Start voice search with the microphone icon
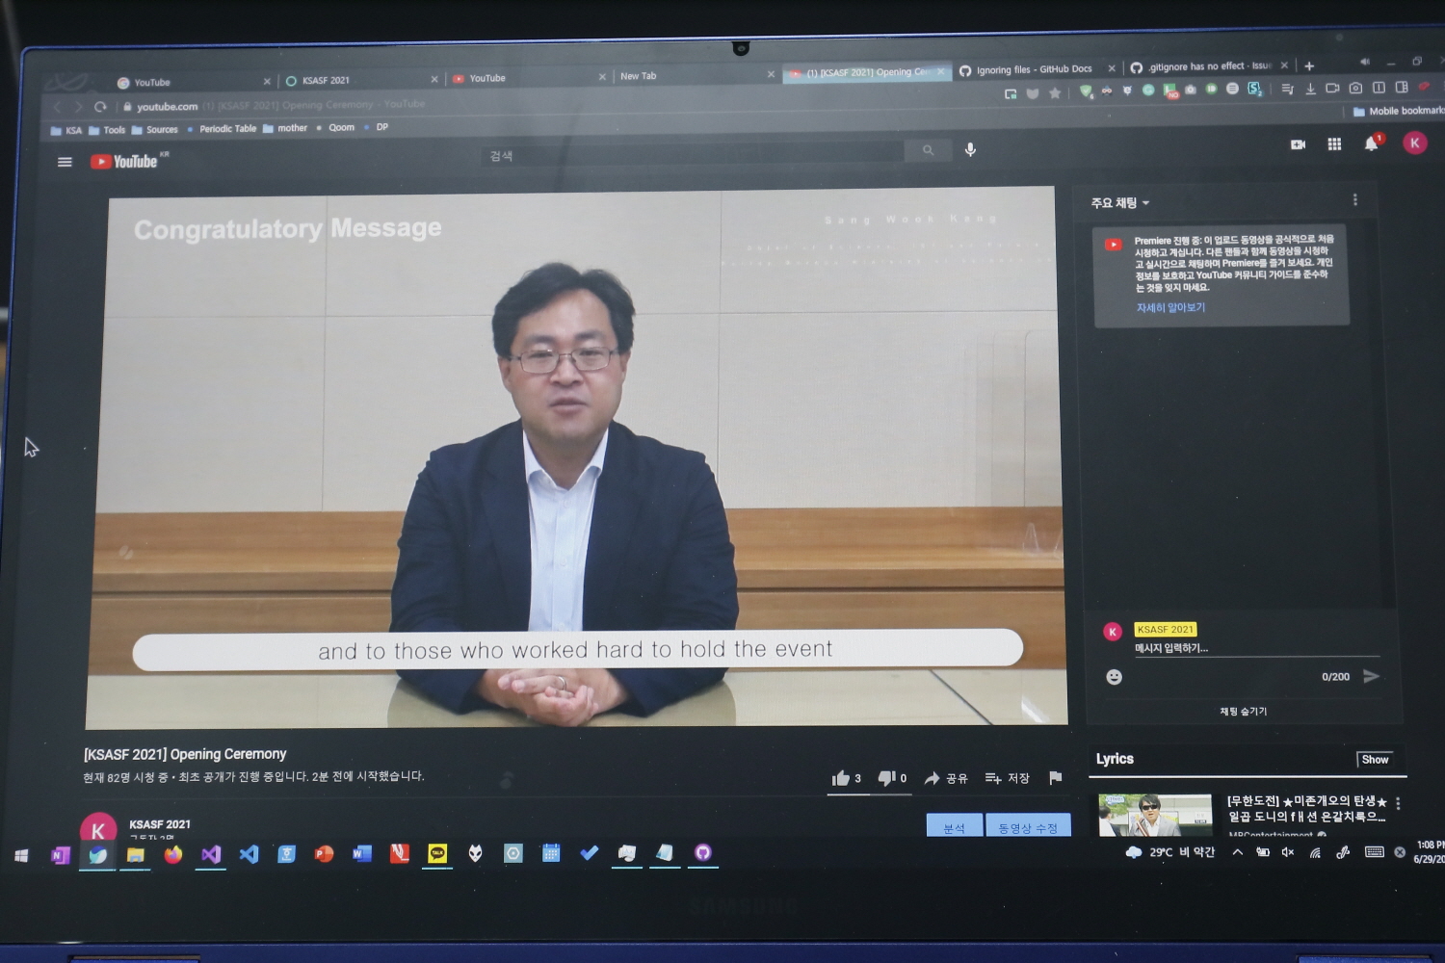This screenshot has width=1445, height=963. [x=970, y=149]
